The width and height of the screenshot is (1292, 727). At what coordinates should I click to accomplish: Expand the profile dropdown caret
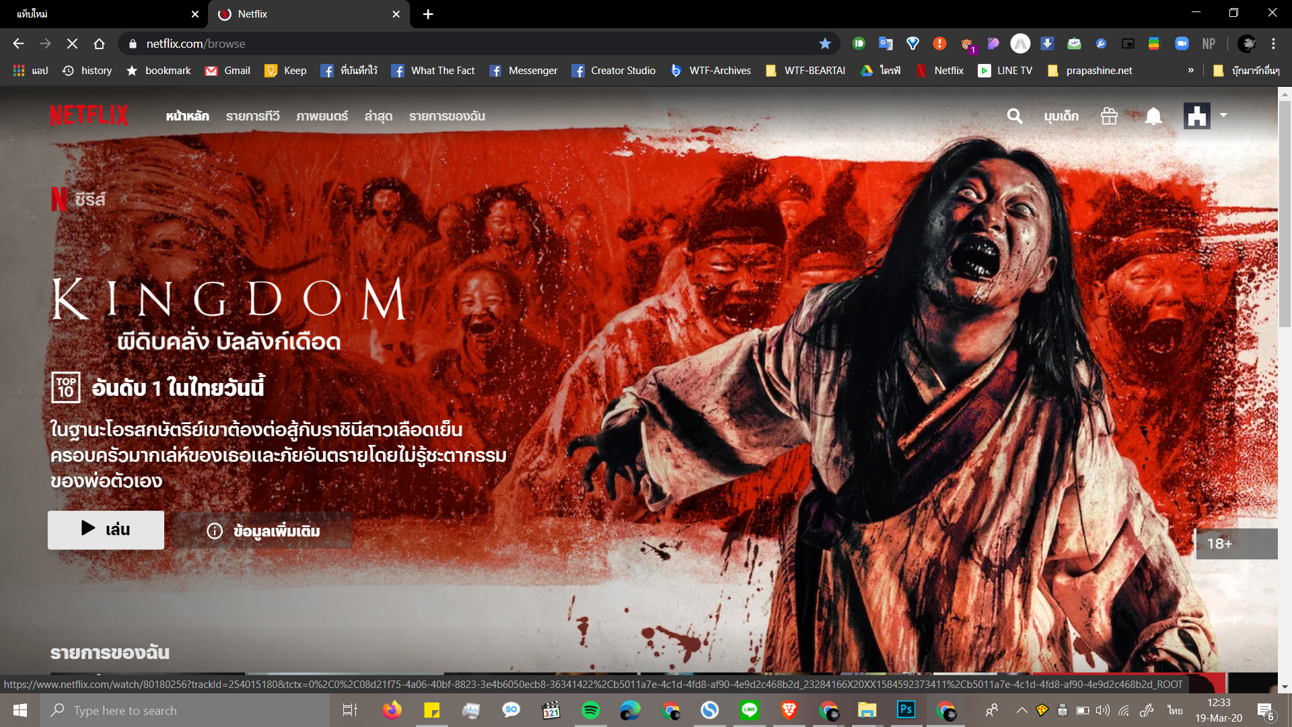[x=1223, y=115]
